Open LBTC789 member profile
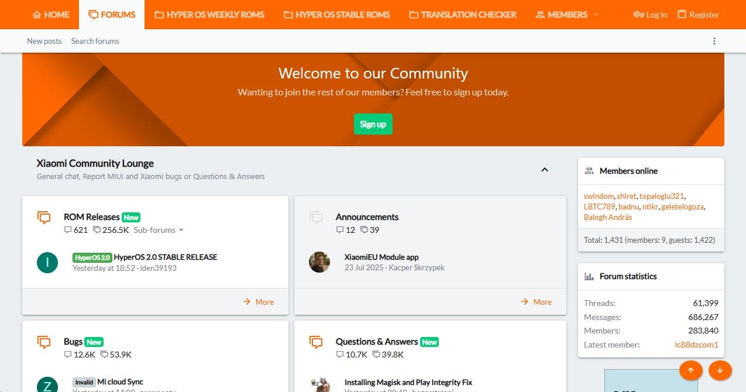This screenshot has width=746, height=392. 599,207
